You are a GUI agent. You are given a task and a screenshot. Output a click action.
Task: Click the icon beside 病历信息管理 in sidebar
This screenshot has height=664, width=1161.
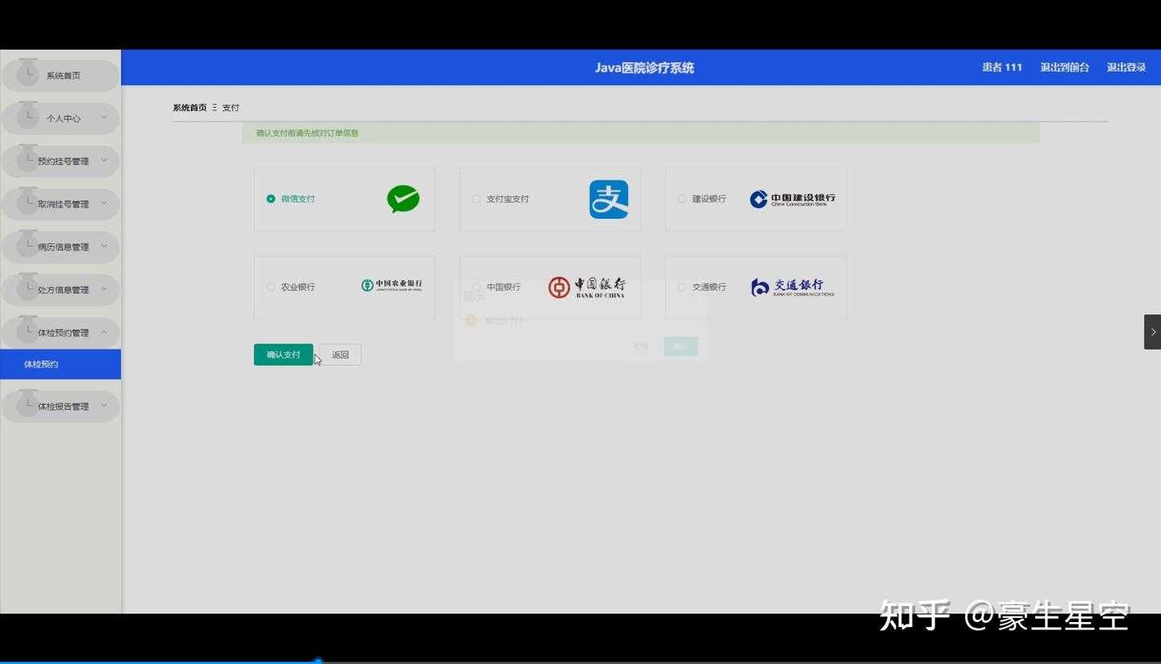(28, 244)
